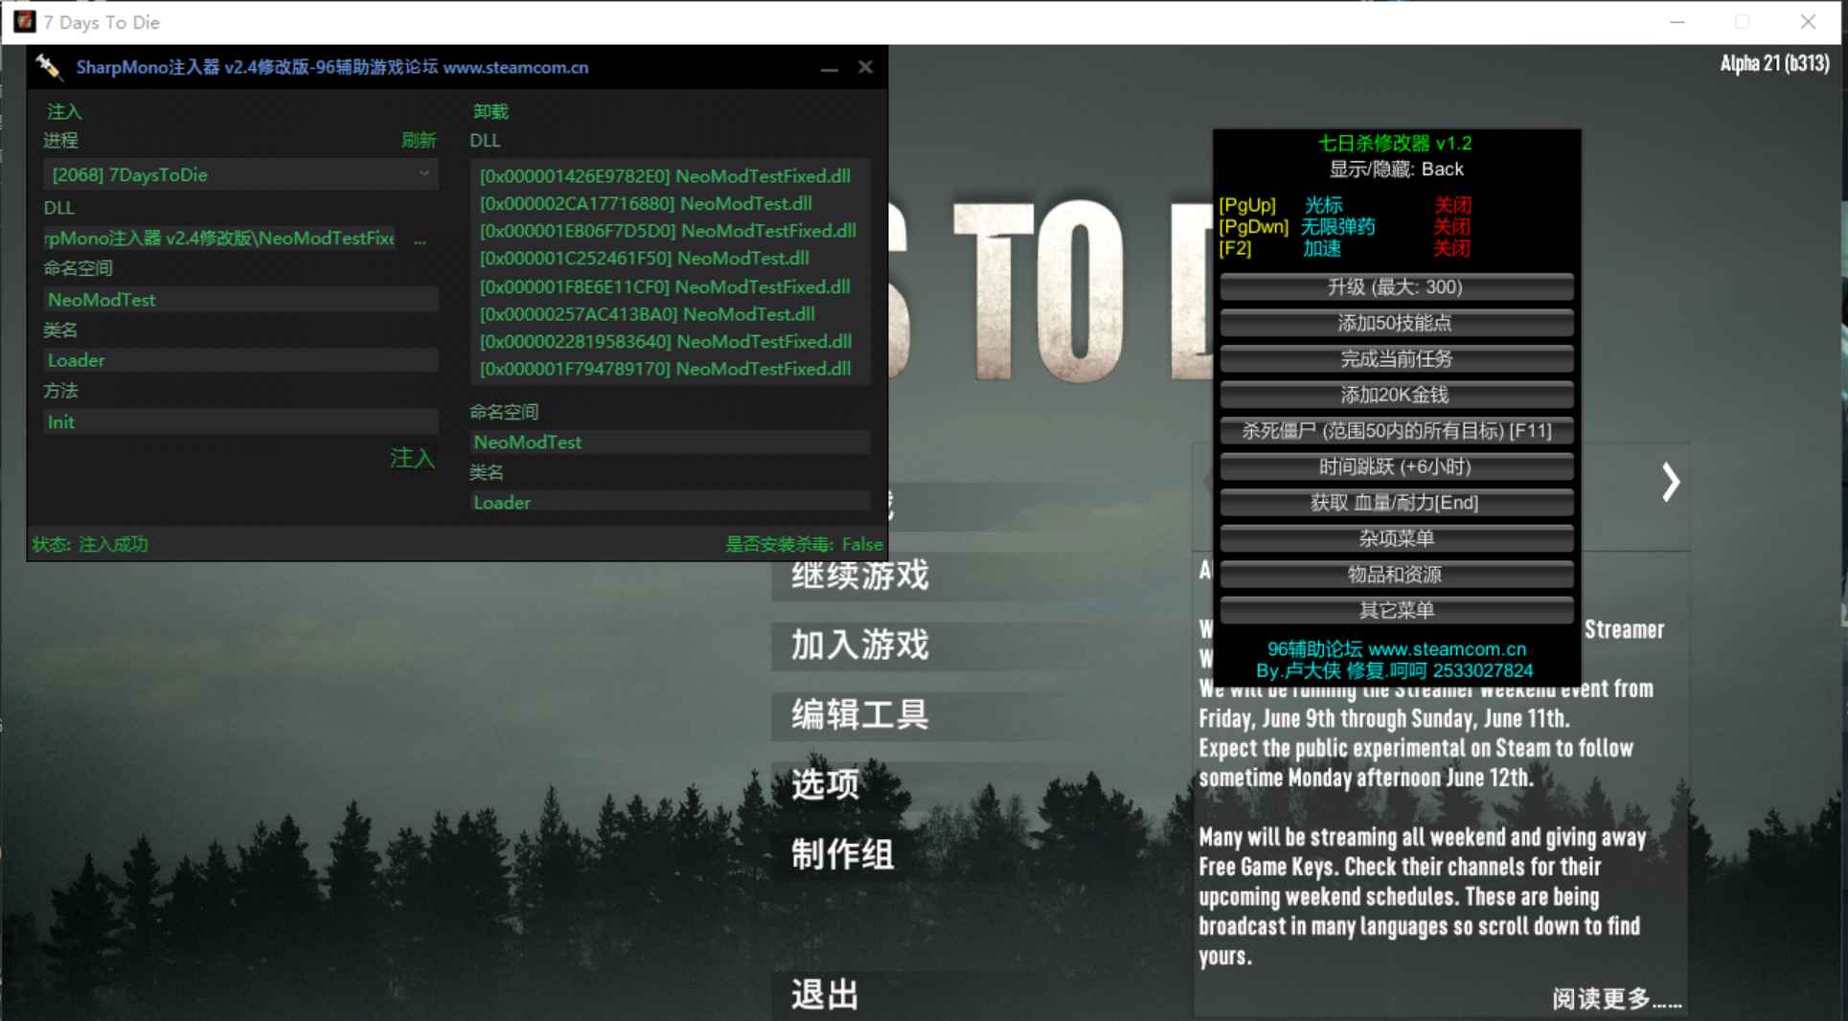Select first NeoModTestFixed.dll in unload list
This screenshot has width=1848, height=1021.
(x=665, y=176)
